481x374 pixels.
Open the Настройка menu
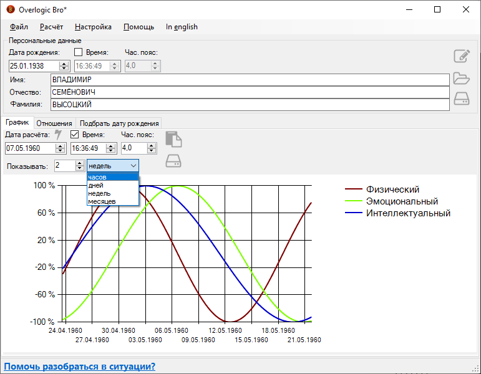point(93,27)
